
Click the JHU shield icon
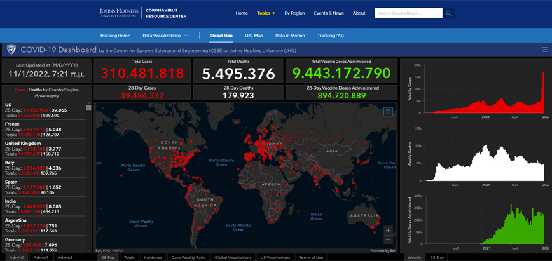tap(11, 50)
